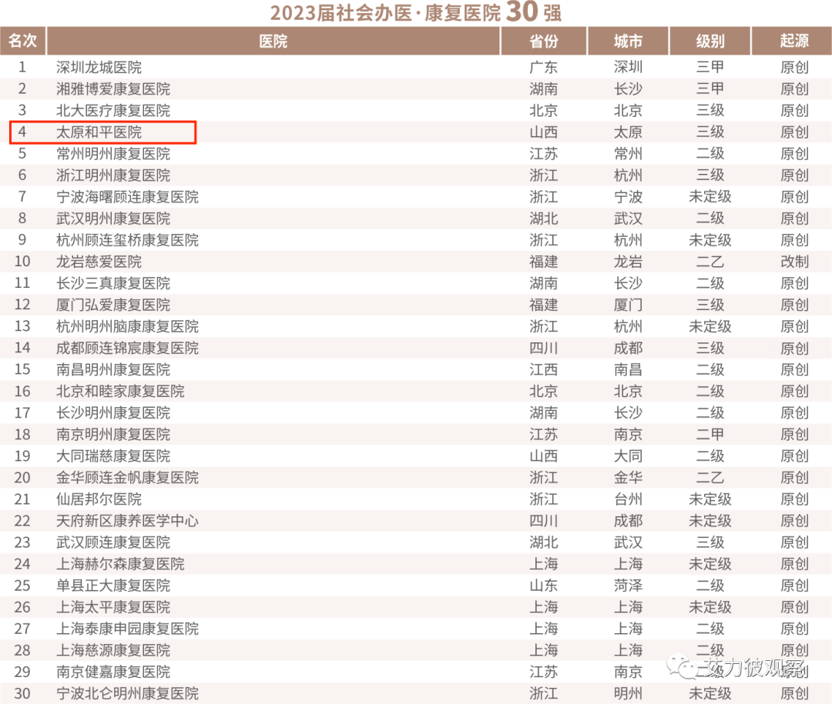
Task: Click the 城市 column header
Action: pyautogui.click(x=628, y=41)
